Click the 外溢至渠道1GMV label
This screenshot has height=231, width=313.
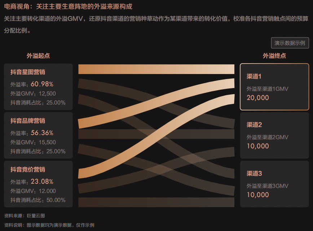(x=268, y=89)
